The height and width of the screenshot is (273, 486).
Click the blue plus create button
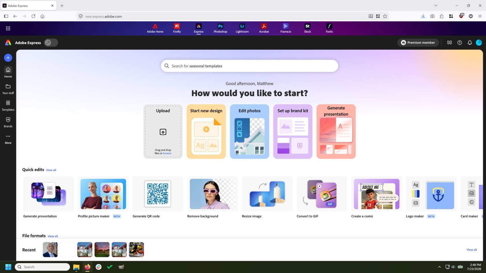pos(8,58)
